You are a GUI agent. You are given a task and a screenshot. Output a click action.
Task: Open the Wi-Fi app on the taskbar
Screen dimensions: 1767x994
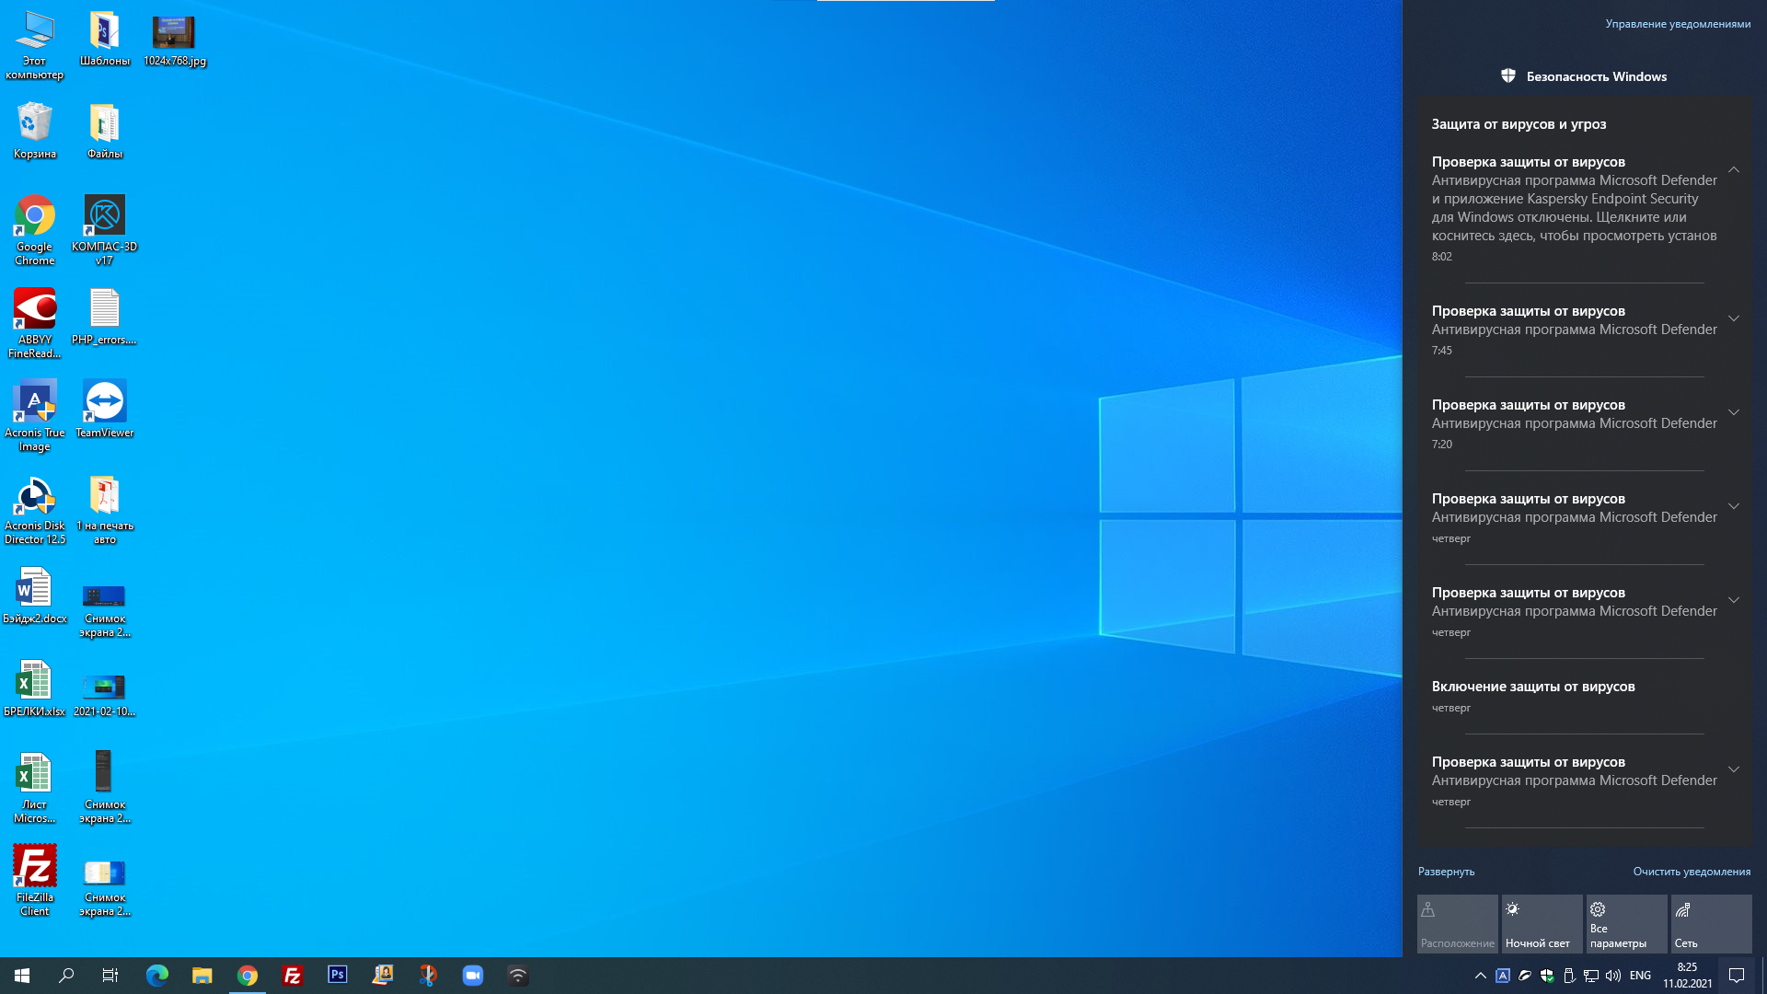(x=518, y=976)
